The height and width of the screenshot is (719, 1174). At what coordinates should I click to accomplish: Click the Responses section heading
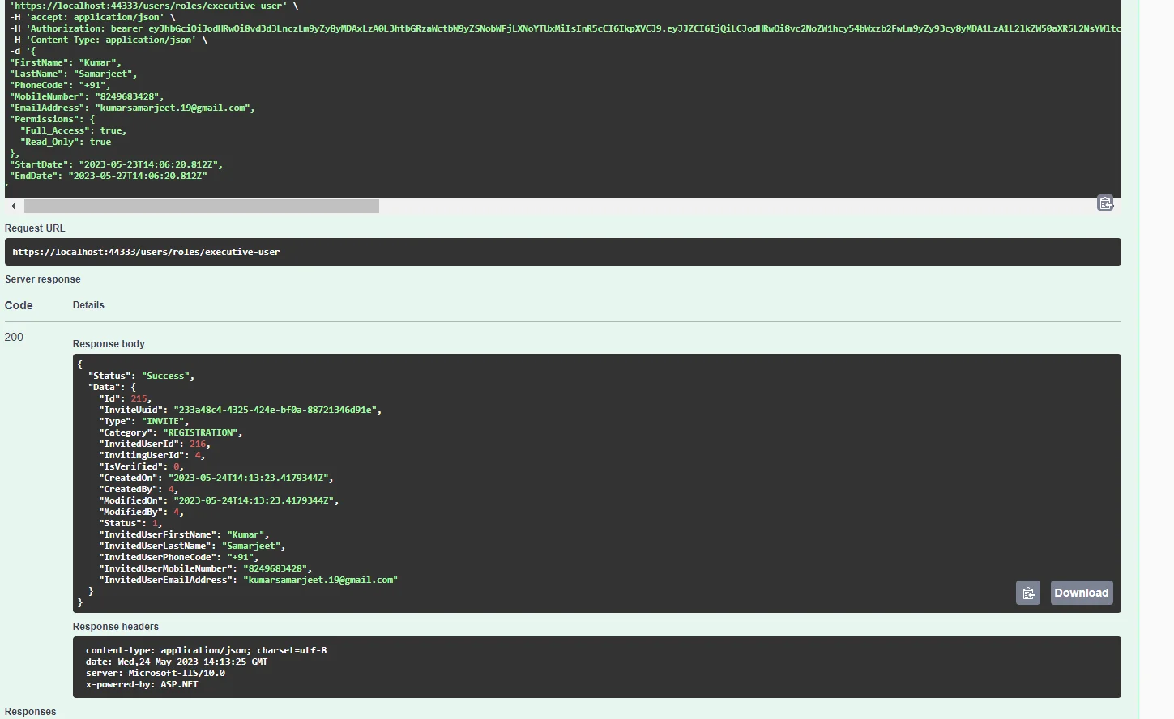click(30, 712)
